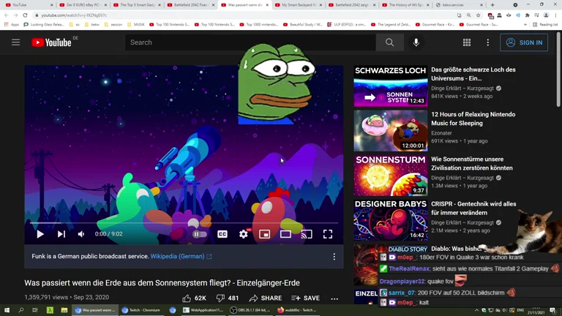Focus the YouTube search field
562x316 pixels.
pos(250,42)
